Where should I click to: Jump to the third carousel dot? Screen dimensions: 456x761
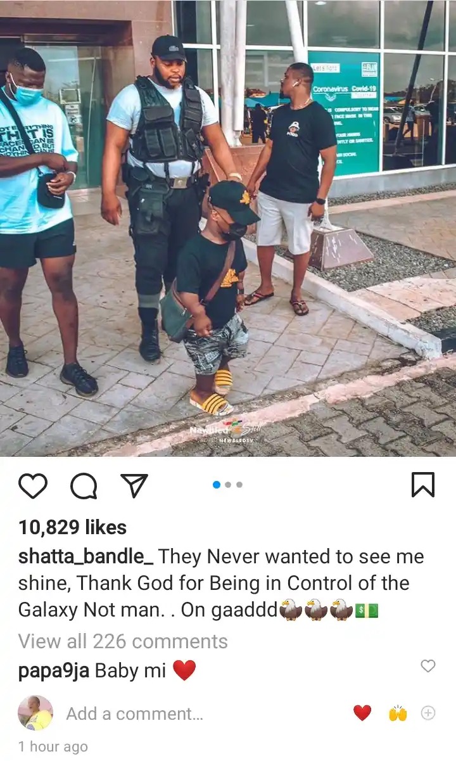tap(239, 485)
